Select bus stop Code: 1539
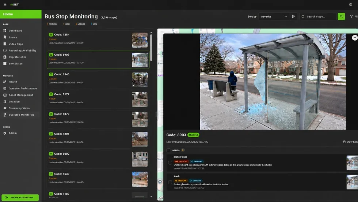Image resolution: width=358 pixels, height=202 pixels. coord(98,179)
